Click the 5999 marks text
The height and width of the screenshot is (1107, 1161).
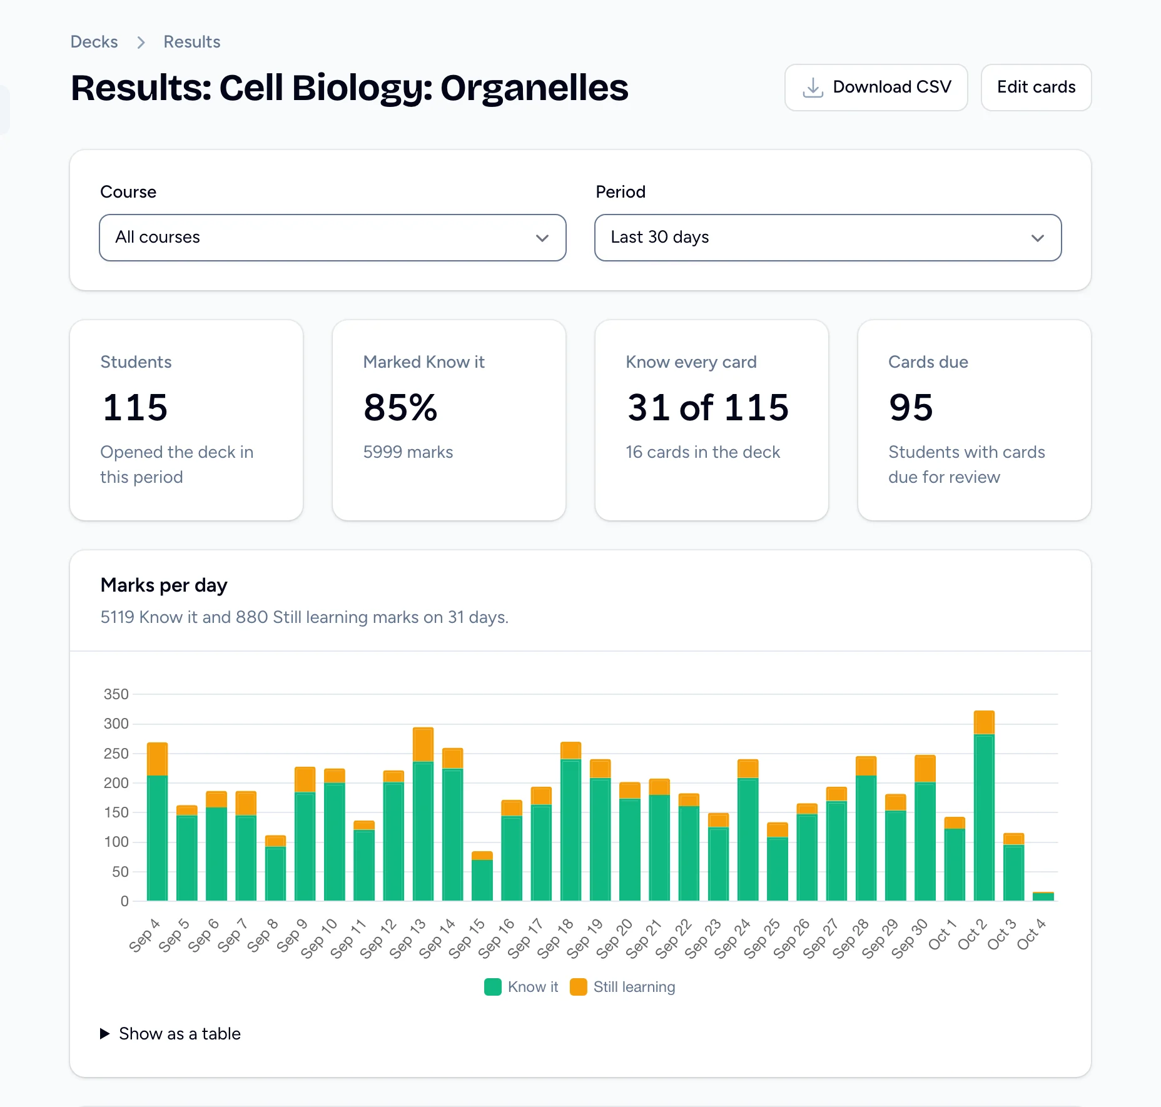coord(408,452)
